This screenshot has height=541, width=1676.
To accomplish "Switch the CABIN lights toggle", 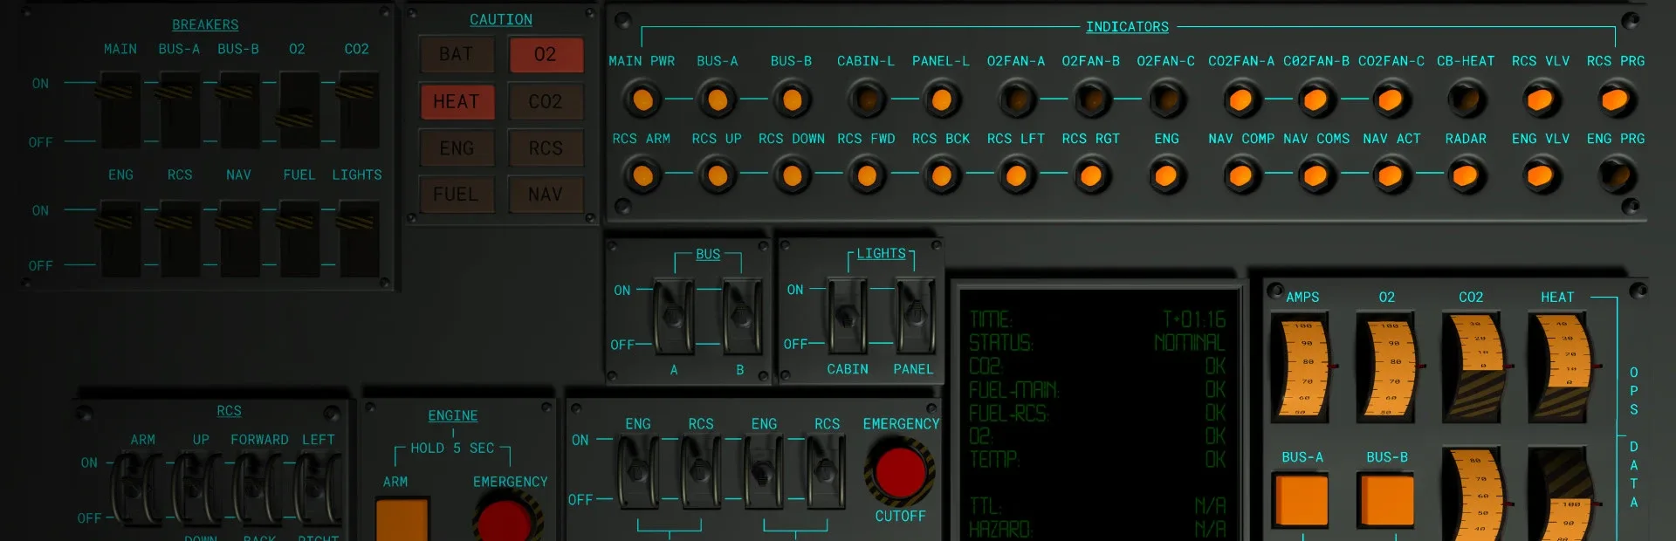I will pos(847,316).
